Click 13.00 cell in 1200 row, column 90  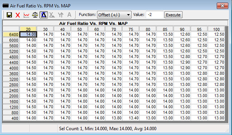[x=182, y=107]
